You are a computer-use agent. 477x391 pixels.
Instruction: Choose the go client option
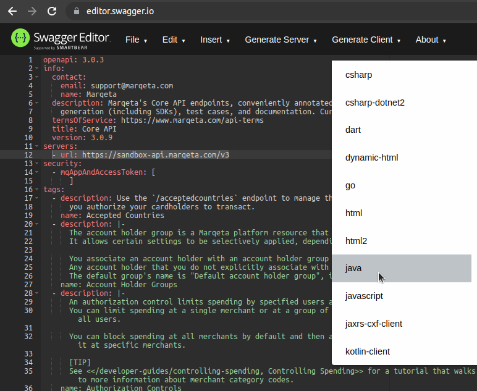coord(350,185)
